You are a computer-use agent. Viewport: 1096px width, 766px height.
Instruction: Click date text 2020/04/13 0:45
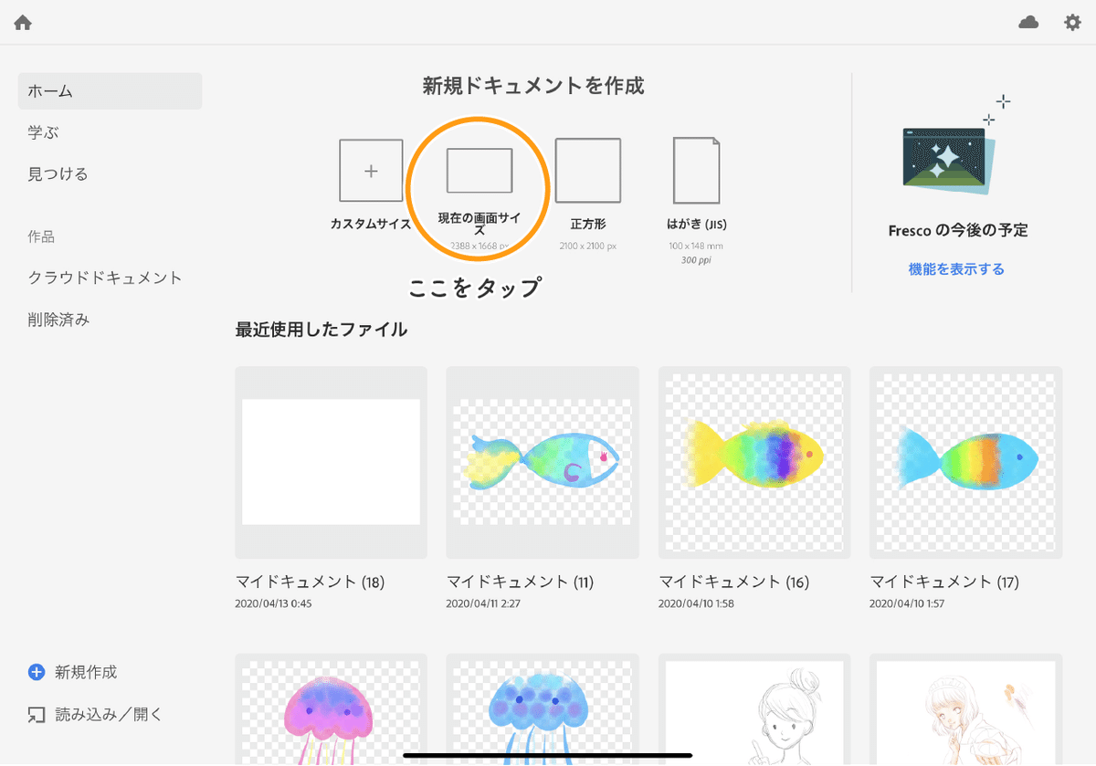click(x=273, y=603)
